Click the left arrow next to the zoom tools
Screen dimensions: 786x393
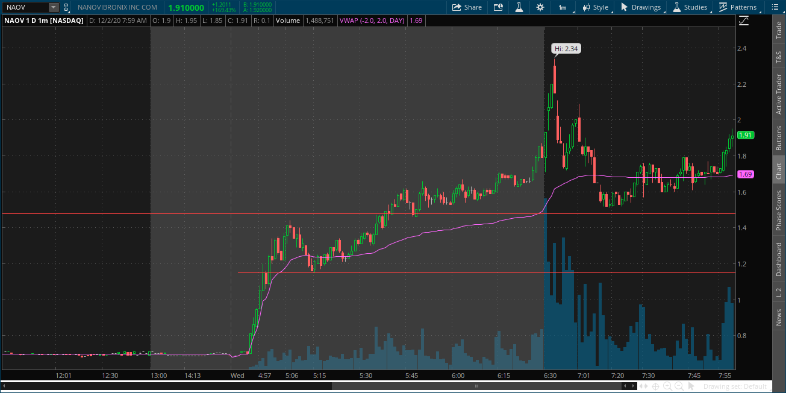[x=625, y=386]
